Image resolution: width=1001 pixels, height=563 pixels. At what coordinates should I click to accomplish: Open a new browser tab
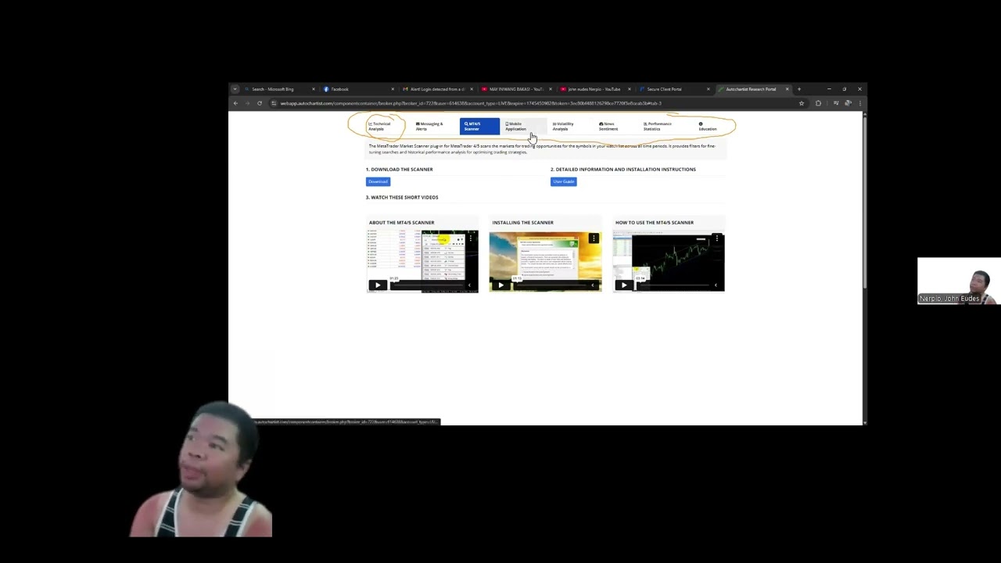[x=799, y=89]
